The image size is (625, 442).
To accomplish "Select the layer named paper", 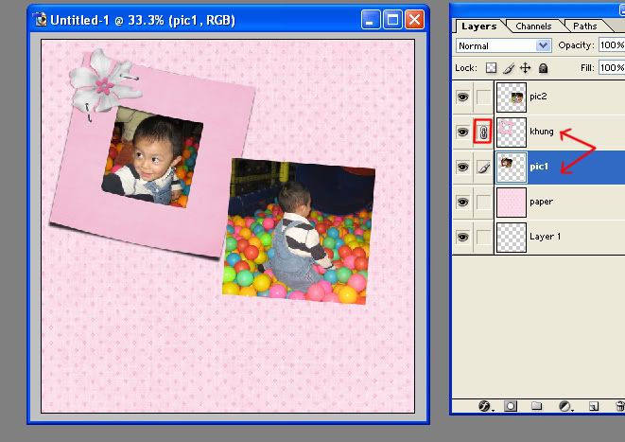I will click(541, 202).
